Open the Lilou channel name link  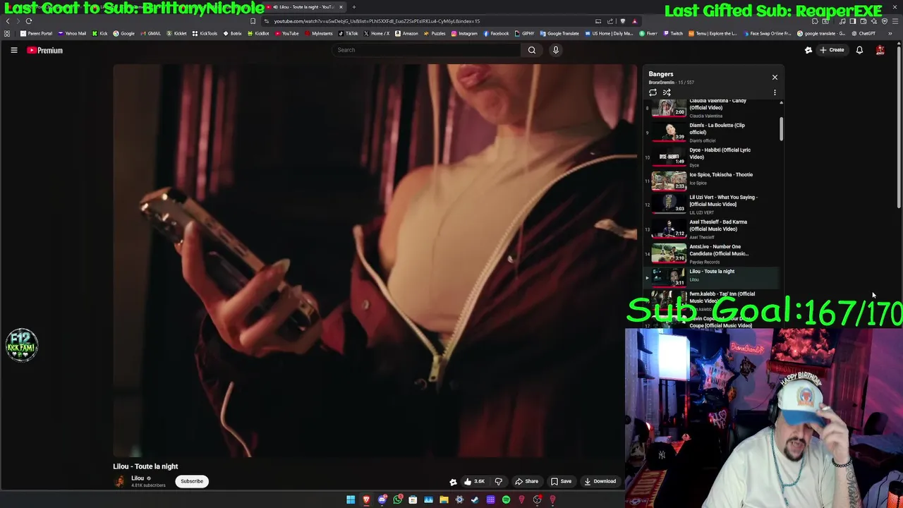point(138,478)
